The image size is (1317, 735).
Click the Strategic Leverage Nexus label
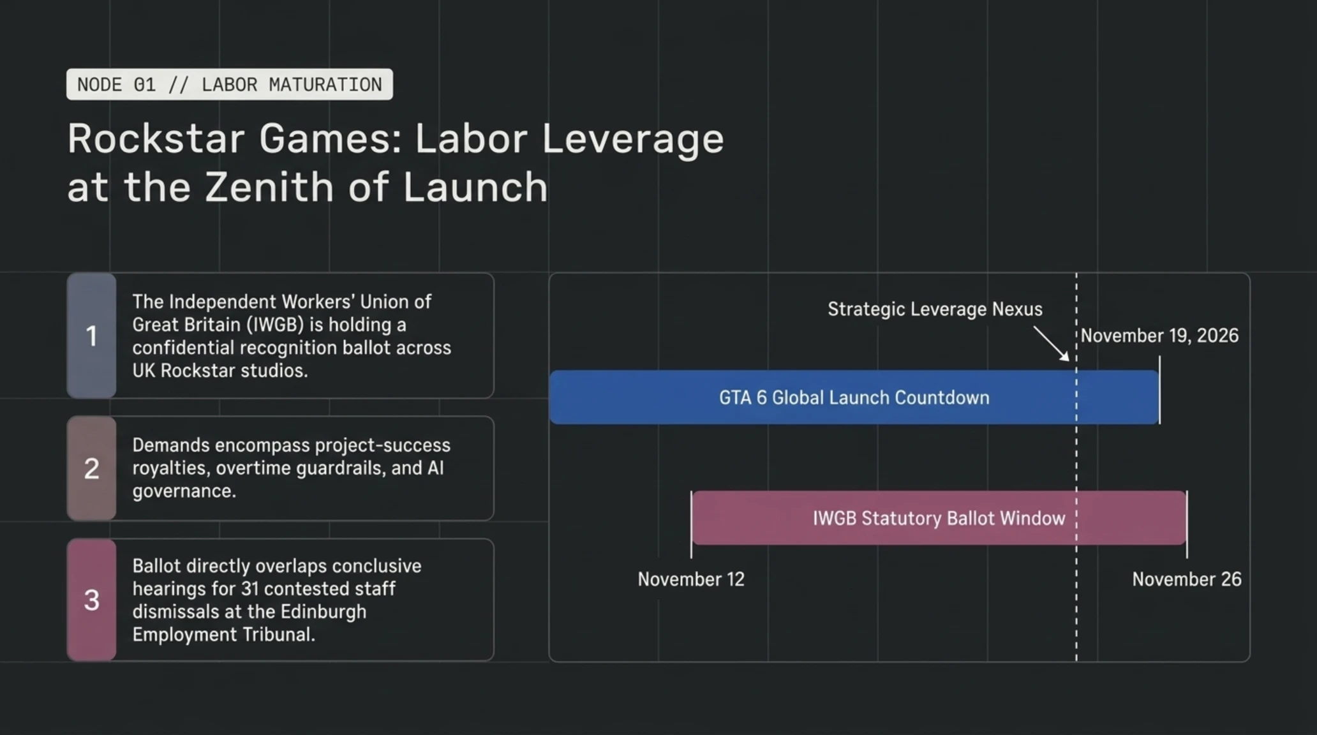[x=935, y=309]
